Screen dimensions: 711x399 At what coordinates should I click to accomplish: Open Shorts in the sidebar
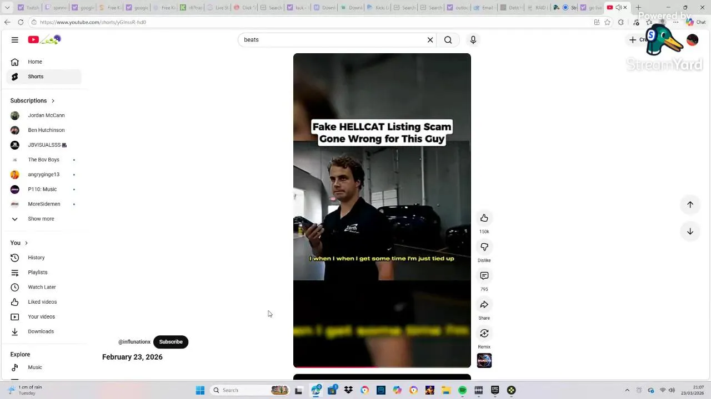[x=44, y=76]
